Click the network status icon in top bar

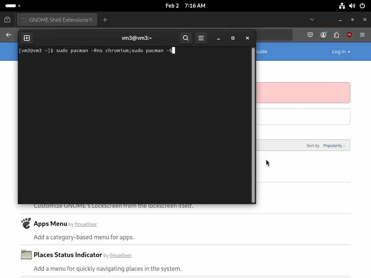[x=342, y=6]
